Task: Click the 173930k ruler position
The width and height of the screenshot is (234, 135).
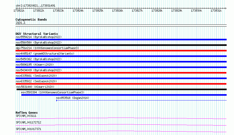Action: pos(196,11)
